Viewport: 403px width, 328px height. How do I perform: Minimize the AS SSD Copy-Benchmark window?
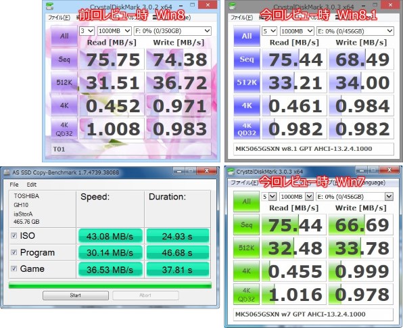coord(179,170)
